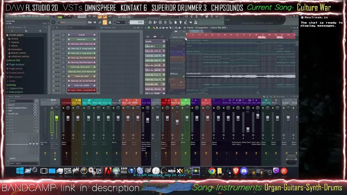This screenshot has width=347, height=195.
Task: Click DRUMS mixer track fader
Action: point(138,118)
